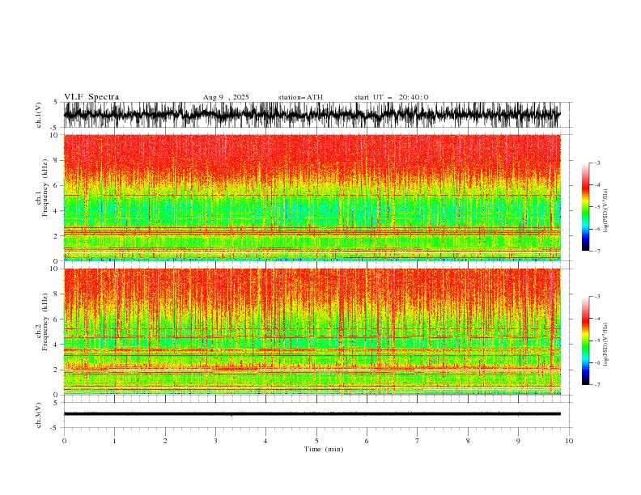Click the 'VLF Spectra' title text
Image resolution: width=641 pixels, height=495 pixels.
91,97
